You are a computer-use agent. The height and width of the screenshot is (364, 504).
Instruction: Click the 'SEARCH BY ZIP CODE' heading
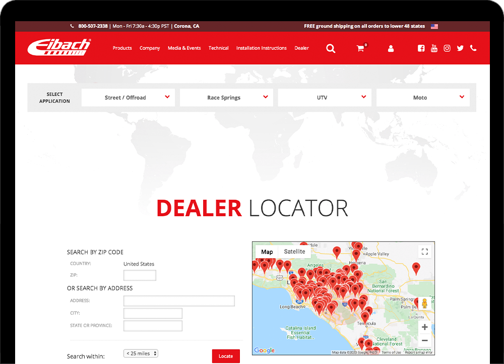95,252
